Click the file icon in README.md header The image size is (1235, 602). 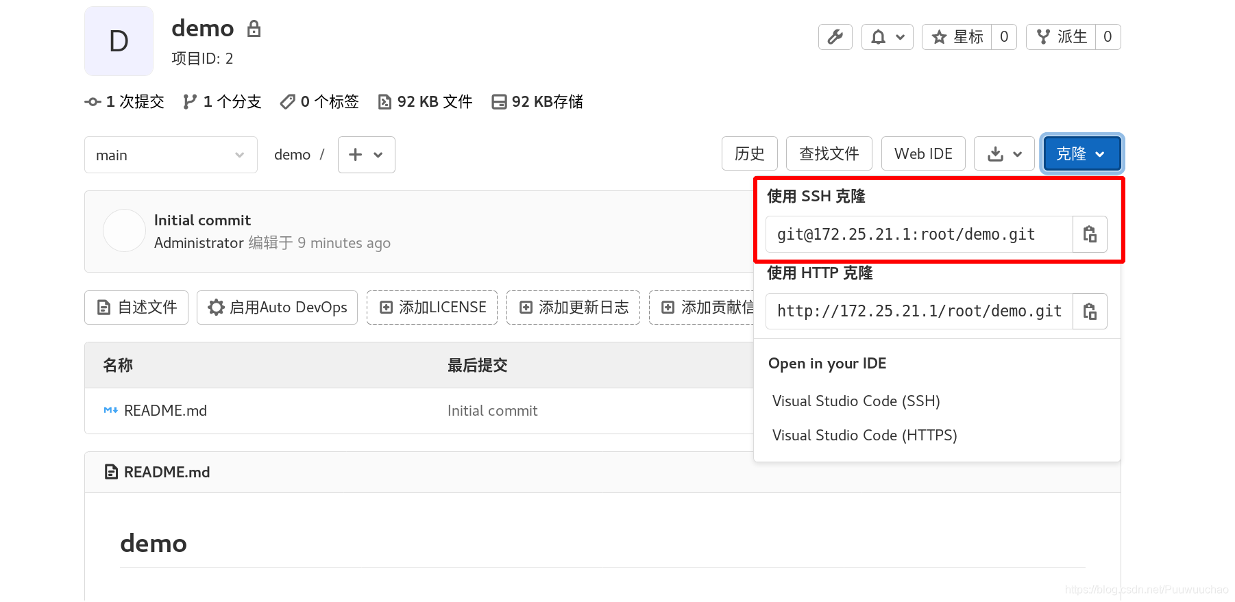coord(111,473)
